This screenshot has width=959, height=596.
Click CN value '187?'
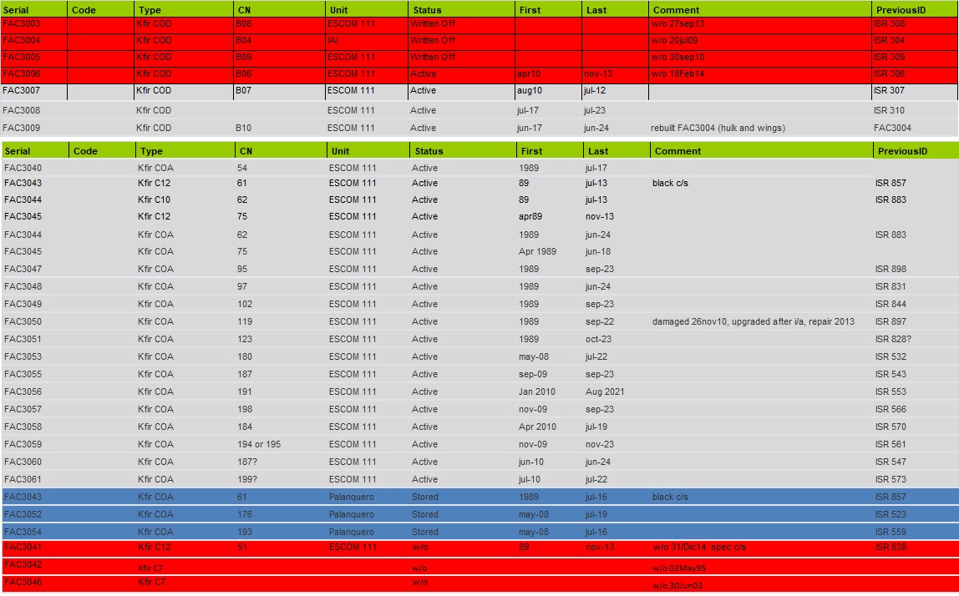coord(247,462)
